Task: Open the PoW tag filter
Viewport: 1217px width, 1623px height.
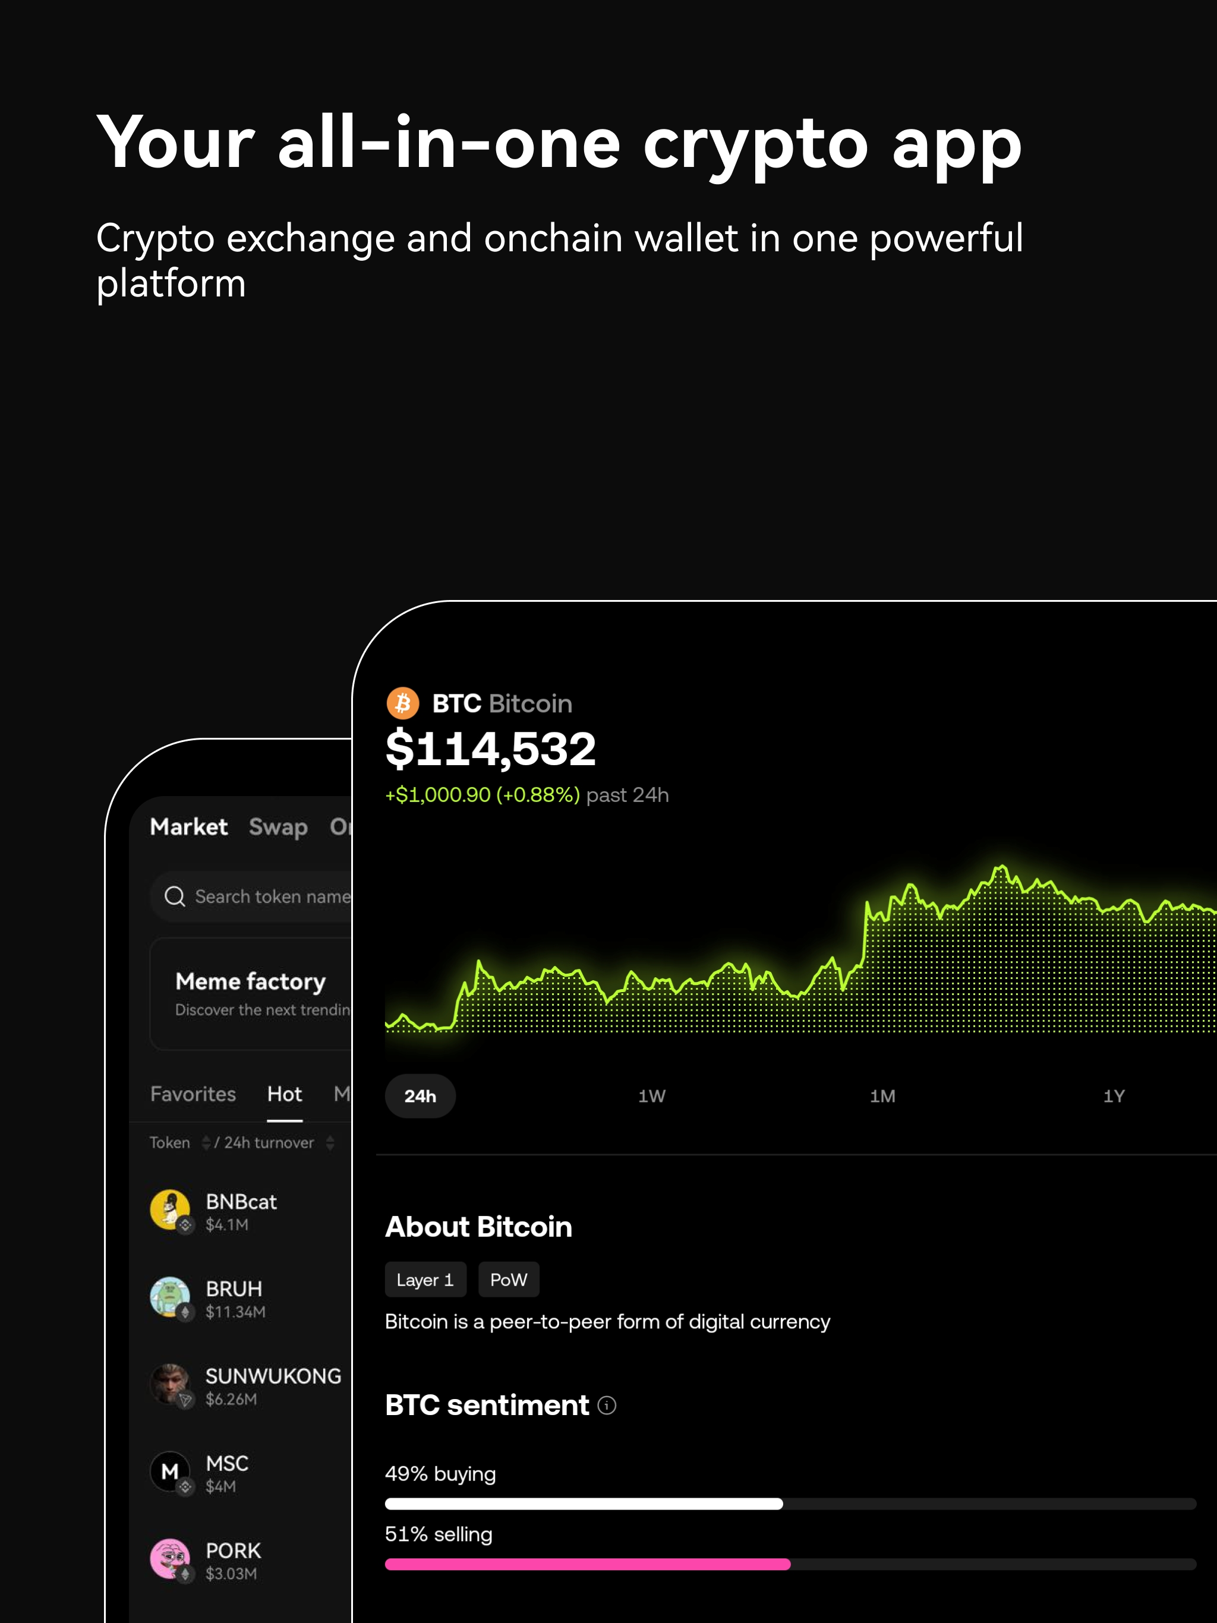Action: [x=509, y=1279]
